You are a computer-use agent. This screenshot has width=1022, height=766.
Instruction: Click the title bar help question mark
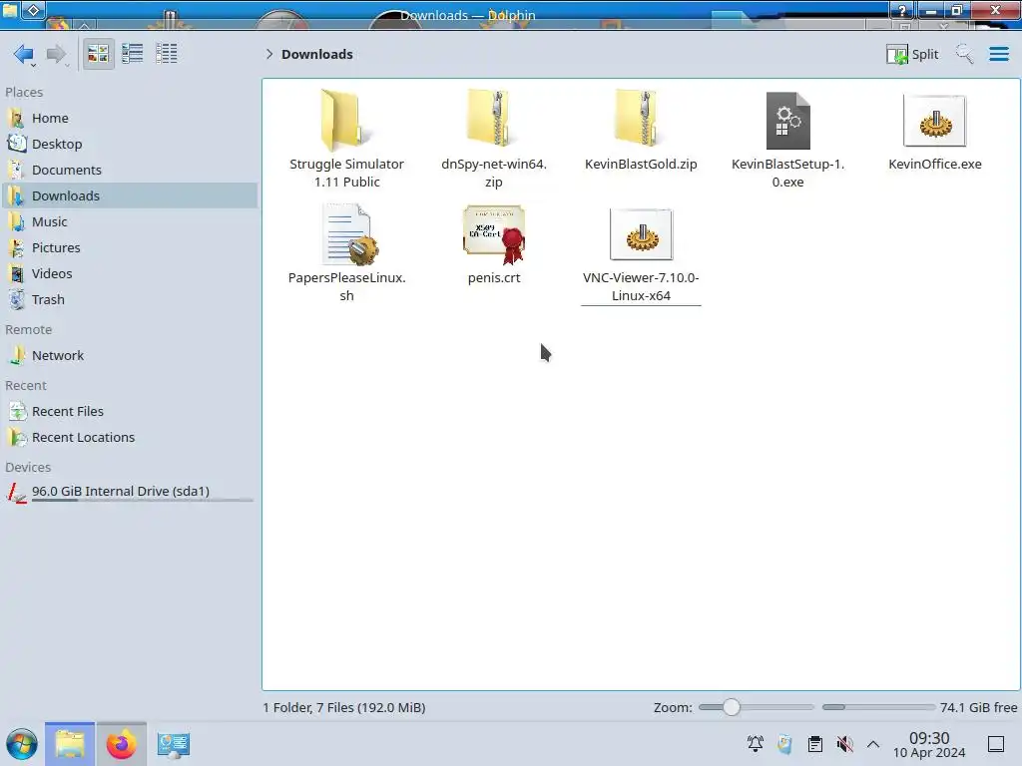click(x=902, y=10)
